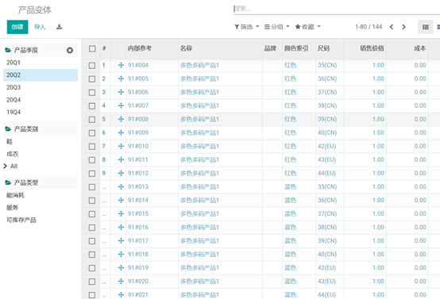This screenshot has width=440, height=299.
Task: Click drag handle icon for row 91#017
Action: [x=121, y=241]
